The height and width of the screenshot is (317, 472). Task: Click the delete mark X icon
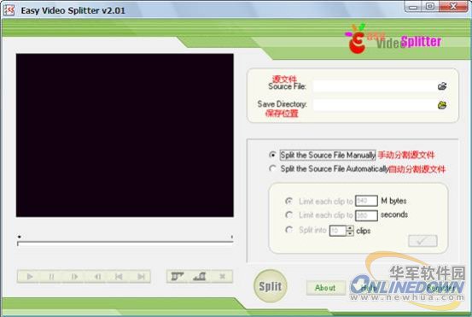[222, 276]
